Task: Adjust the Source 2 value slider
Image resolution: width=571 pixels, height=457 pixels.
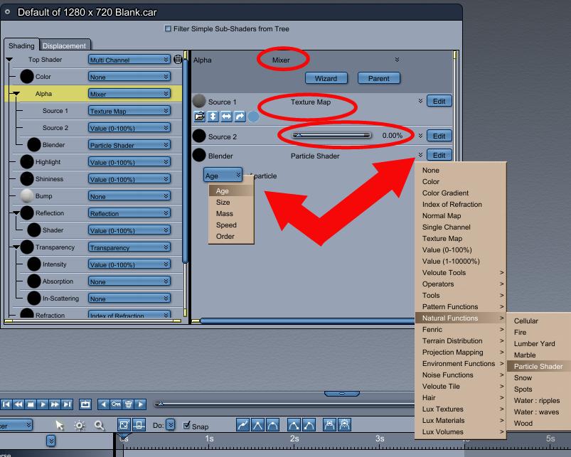Action: tap(331, 135)
